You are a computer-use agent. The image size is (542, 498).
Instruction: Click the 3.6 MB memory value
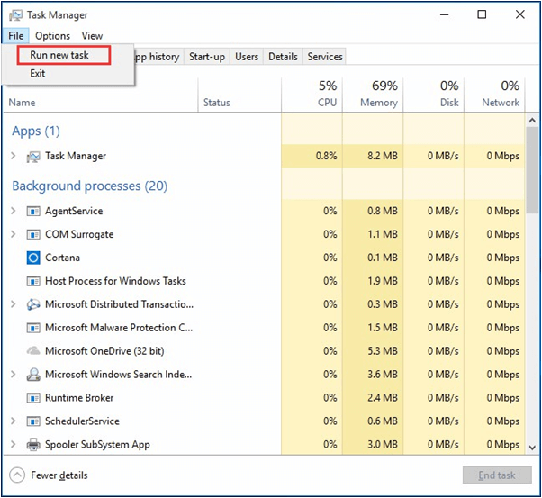383,375
